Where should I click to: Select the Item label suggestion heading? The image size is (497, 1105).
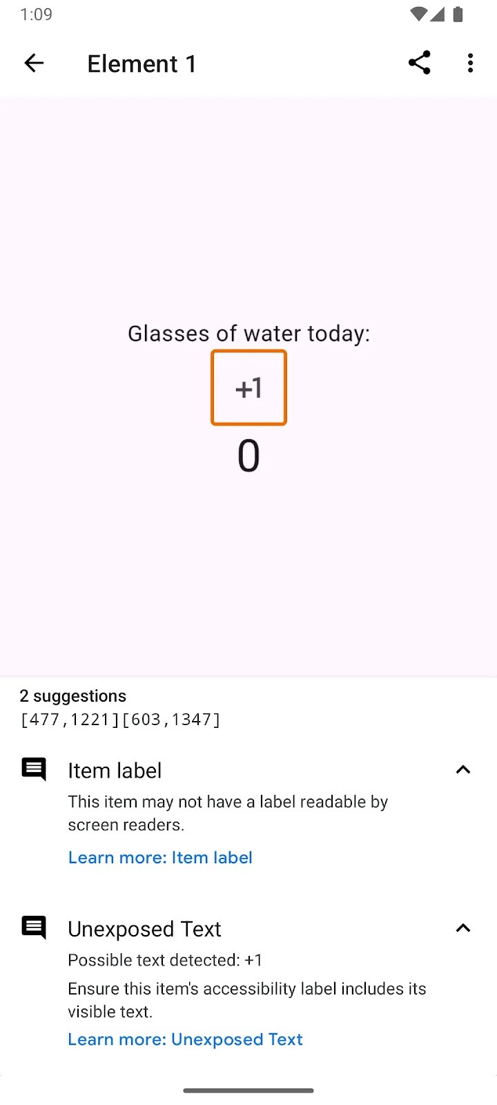coord(115,770)
